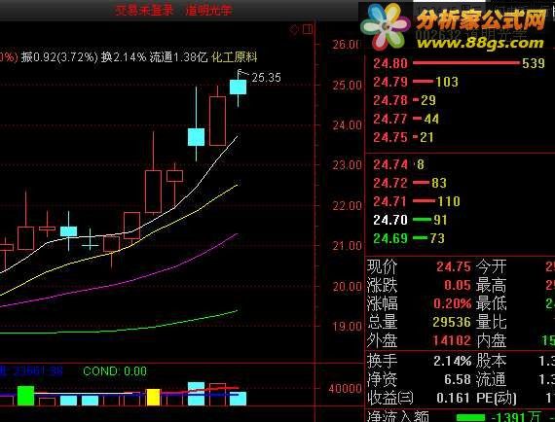555x422 pixels.
Task: Click the 25.00 price axis label
Action: 347,86
